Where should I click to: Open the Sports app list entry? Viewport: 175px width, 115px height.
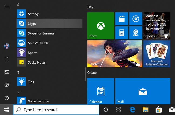[x=50, y=53]
